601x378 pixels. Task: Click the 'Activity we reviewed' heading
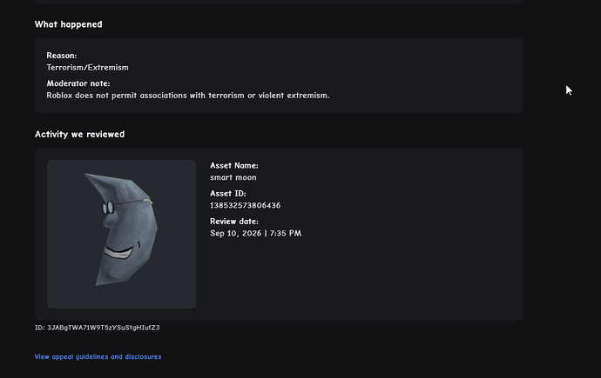[x=80, y=134]
